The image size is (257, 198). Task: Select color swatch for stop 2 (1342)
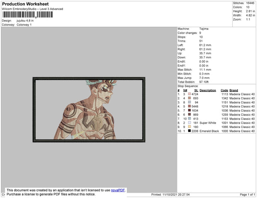pos(189,98)
